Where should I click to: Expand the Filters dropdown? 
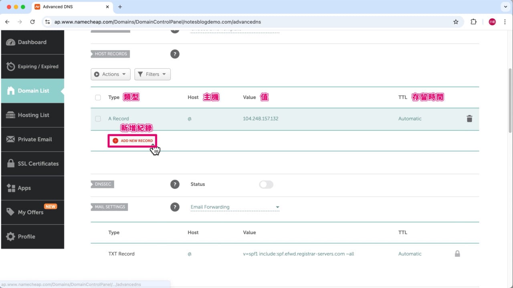click(x=152, y=74)
